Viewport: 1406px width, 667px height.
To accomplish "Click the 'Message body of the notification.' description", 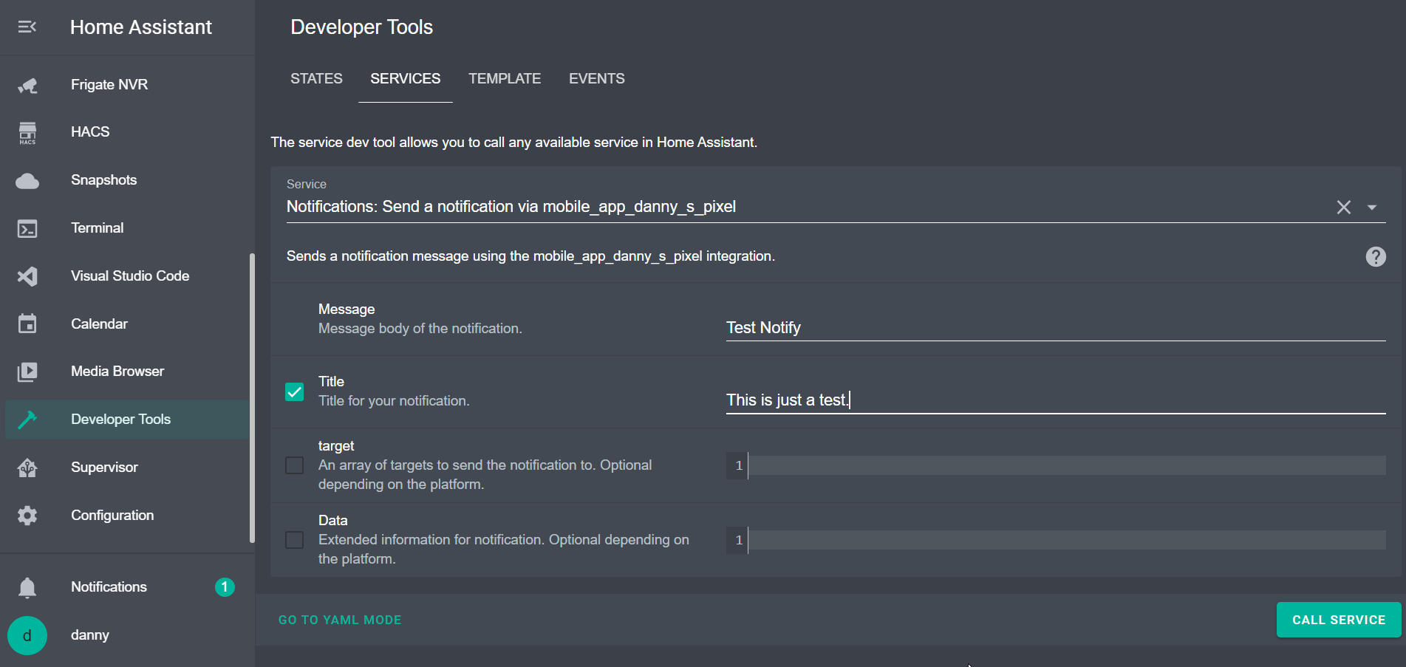I will pyautogui.click(x=420, y=329).
